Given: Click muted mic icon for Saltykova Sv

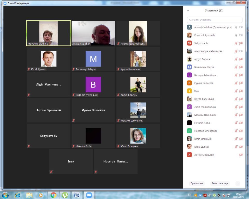Looking at the screenshot, I should 236,43.
